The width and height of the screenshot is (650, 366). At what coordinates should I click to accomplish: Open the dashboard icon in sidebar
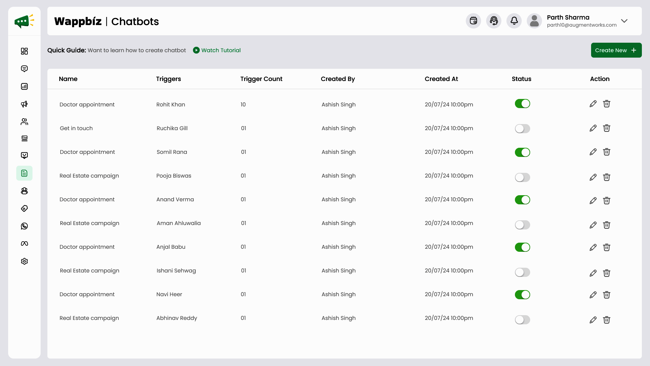24,51
